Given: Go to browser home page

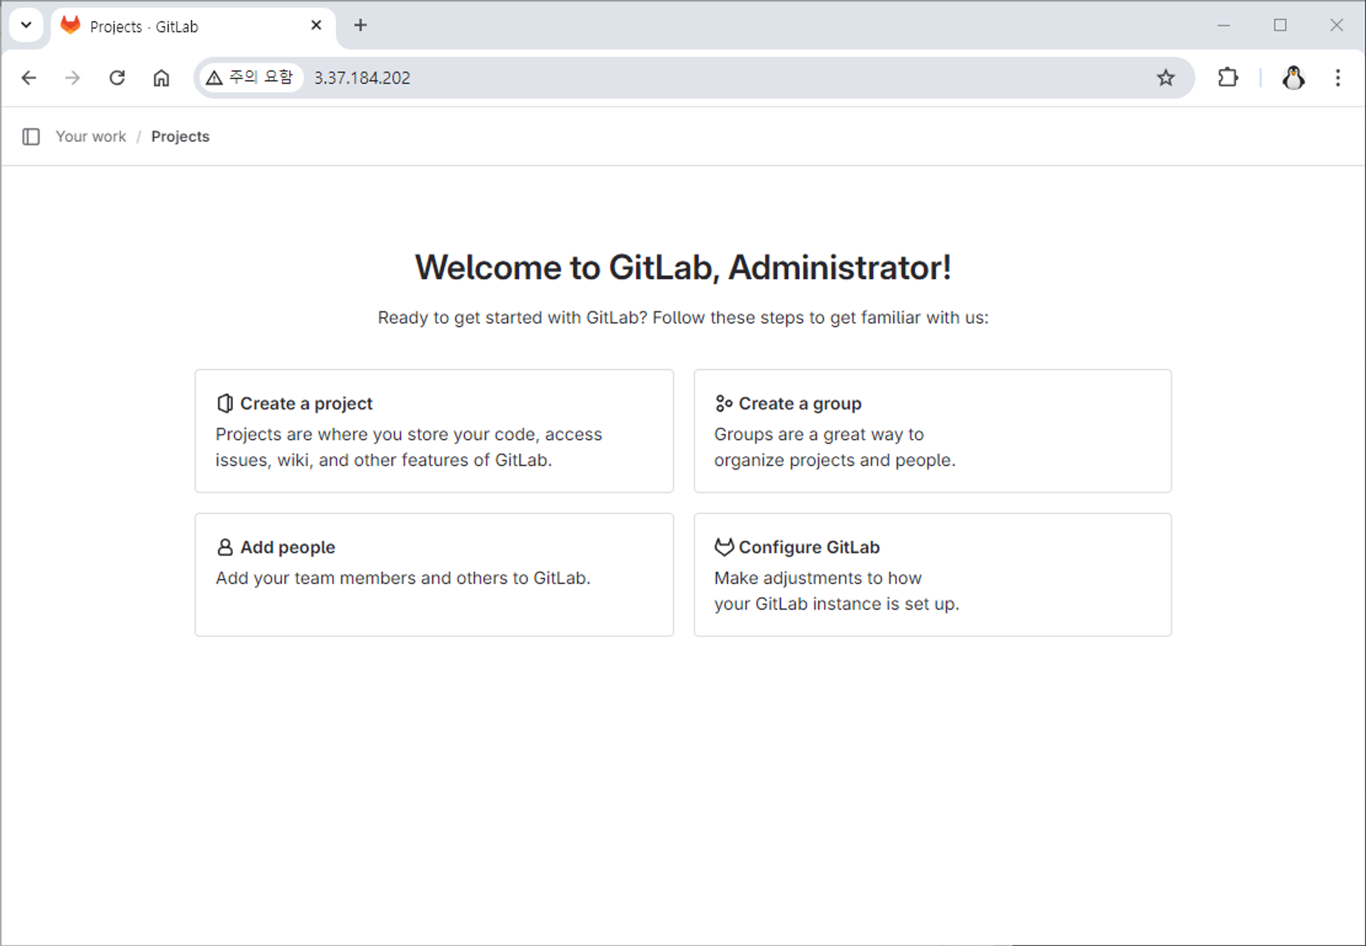Looking at the screenshot, I should [x=161, y=78].
